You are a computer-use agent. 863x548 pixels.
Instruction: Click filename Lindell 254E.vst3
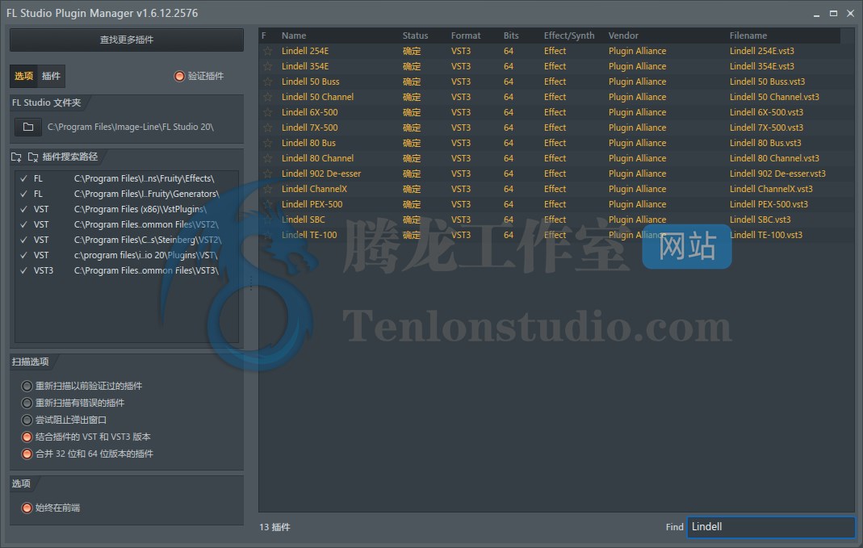coord(762,51)
